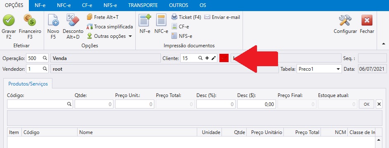Viewport: 389px width, 148px height.
Task: Select Produtos/Serviços tab
Action: [x=28, y=83]
